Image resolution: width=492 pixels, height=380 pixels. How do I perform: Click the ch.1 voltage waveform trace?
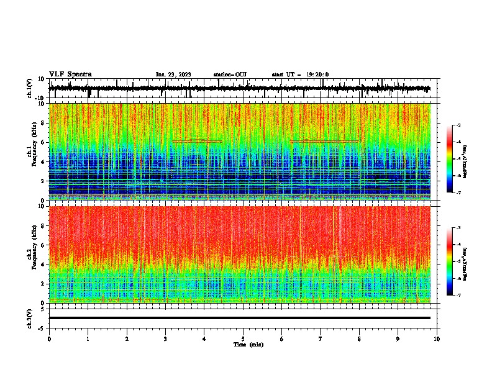240,89
